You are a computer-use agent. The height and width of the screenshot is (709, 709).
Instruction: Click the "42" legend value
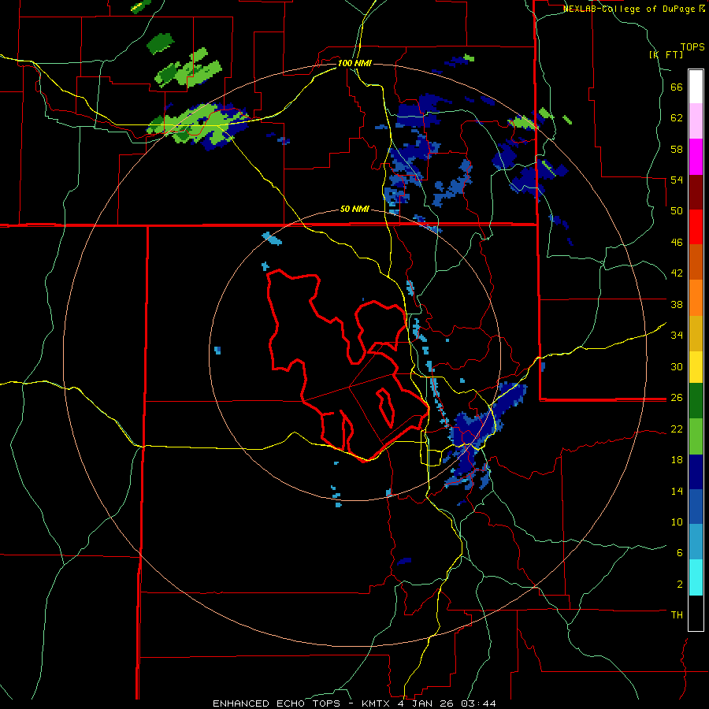point(677,273)
